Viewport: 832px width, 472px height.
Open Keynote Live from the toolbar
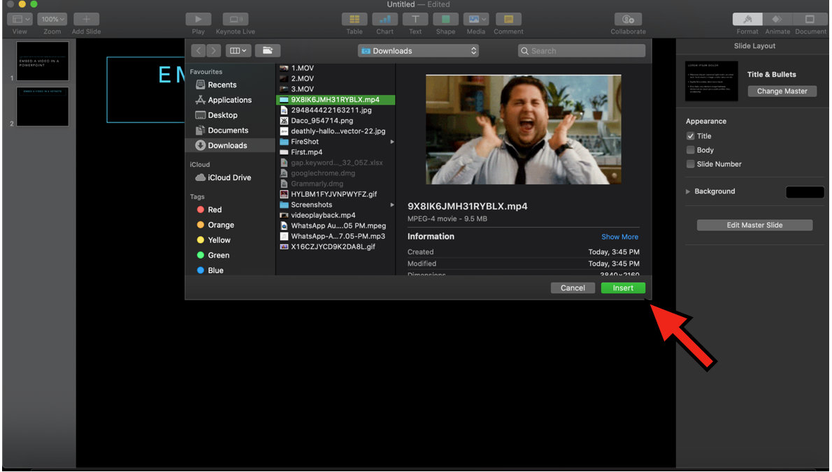[x=236, y=20]
